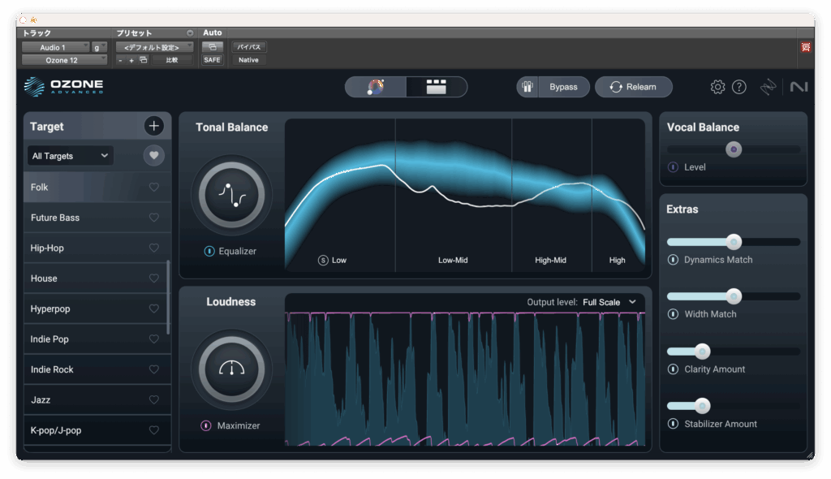Viewport: 831px width, 479px height.
Task: Disable Dynamics Match power toggle
Action: [x=673, y=260]
